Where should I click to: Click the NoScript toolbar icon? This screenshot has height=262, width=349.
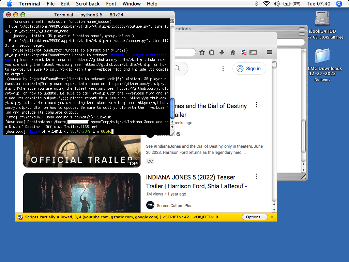click(x=244, y=52)
